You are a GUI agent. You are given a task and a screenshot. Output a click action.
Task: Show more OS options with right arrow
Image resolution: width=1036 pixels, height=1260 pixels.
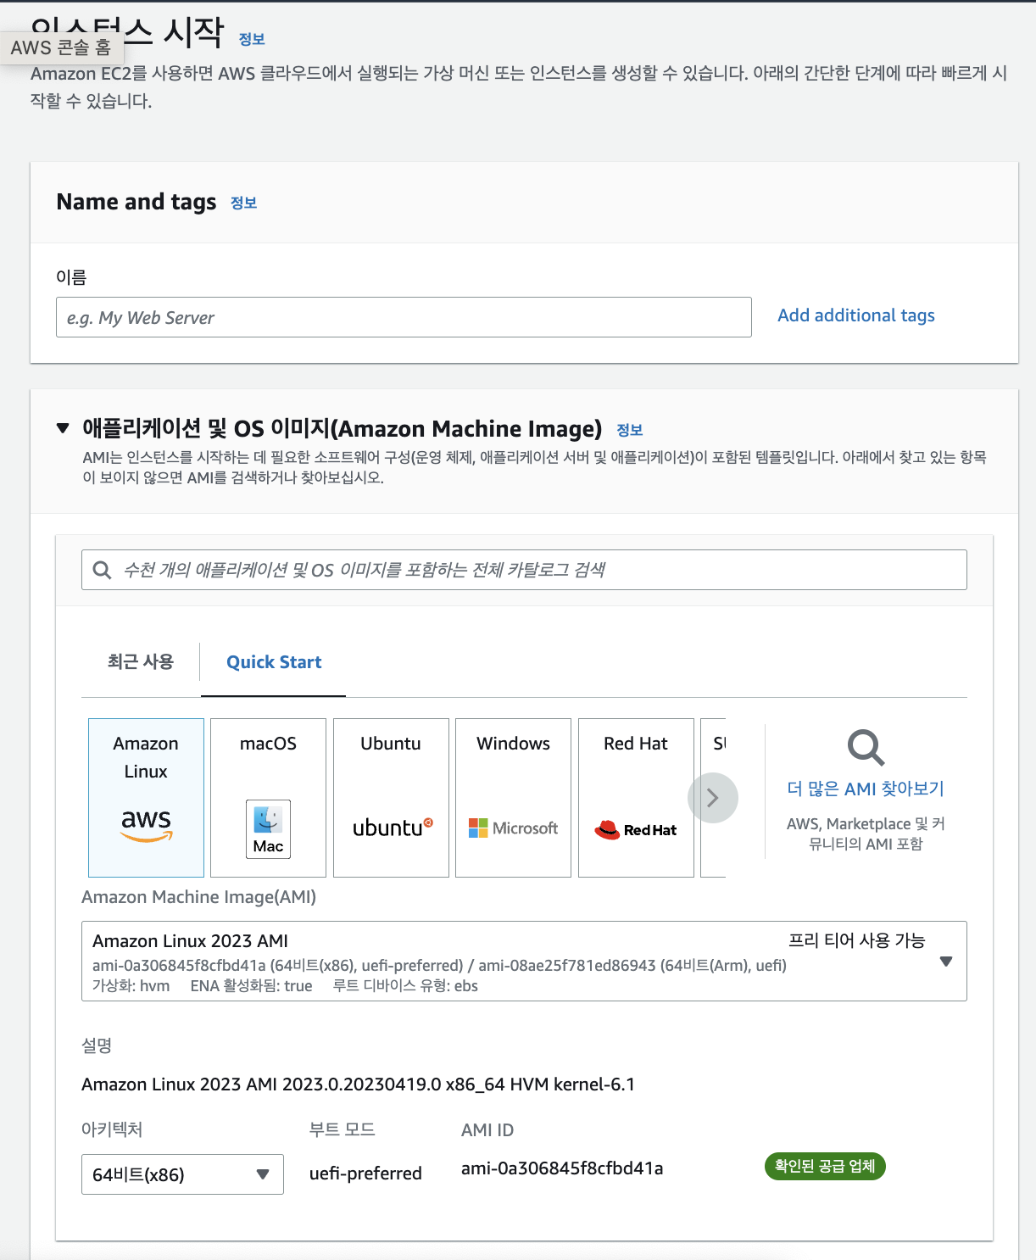(713, 798)
